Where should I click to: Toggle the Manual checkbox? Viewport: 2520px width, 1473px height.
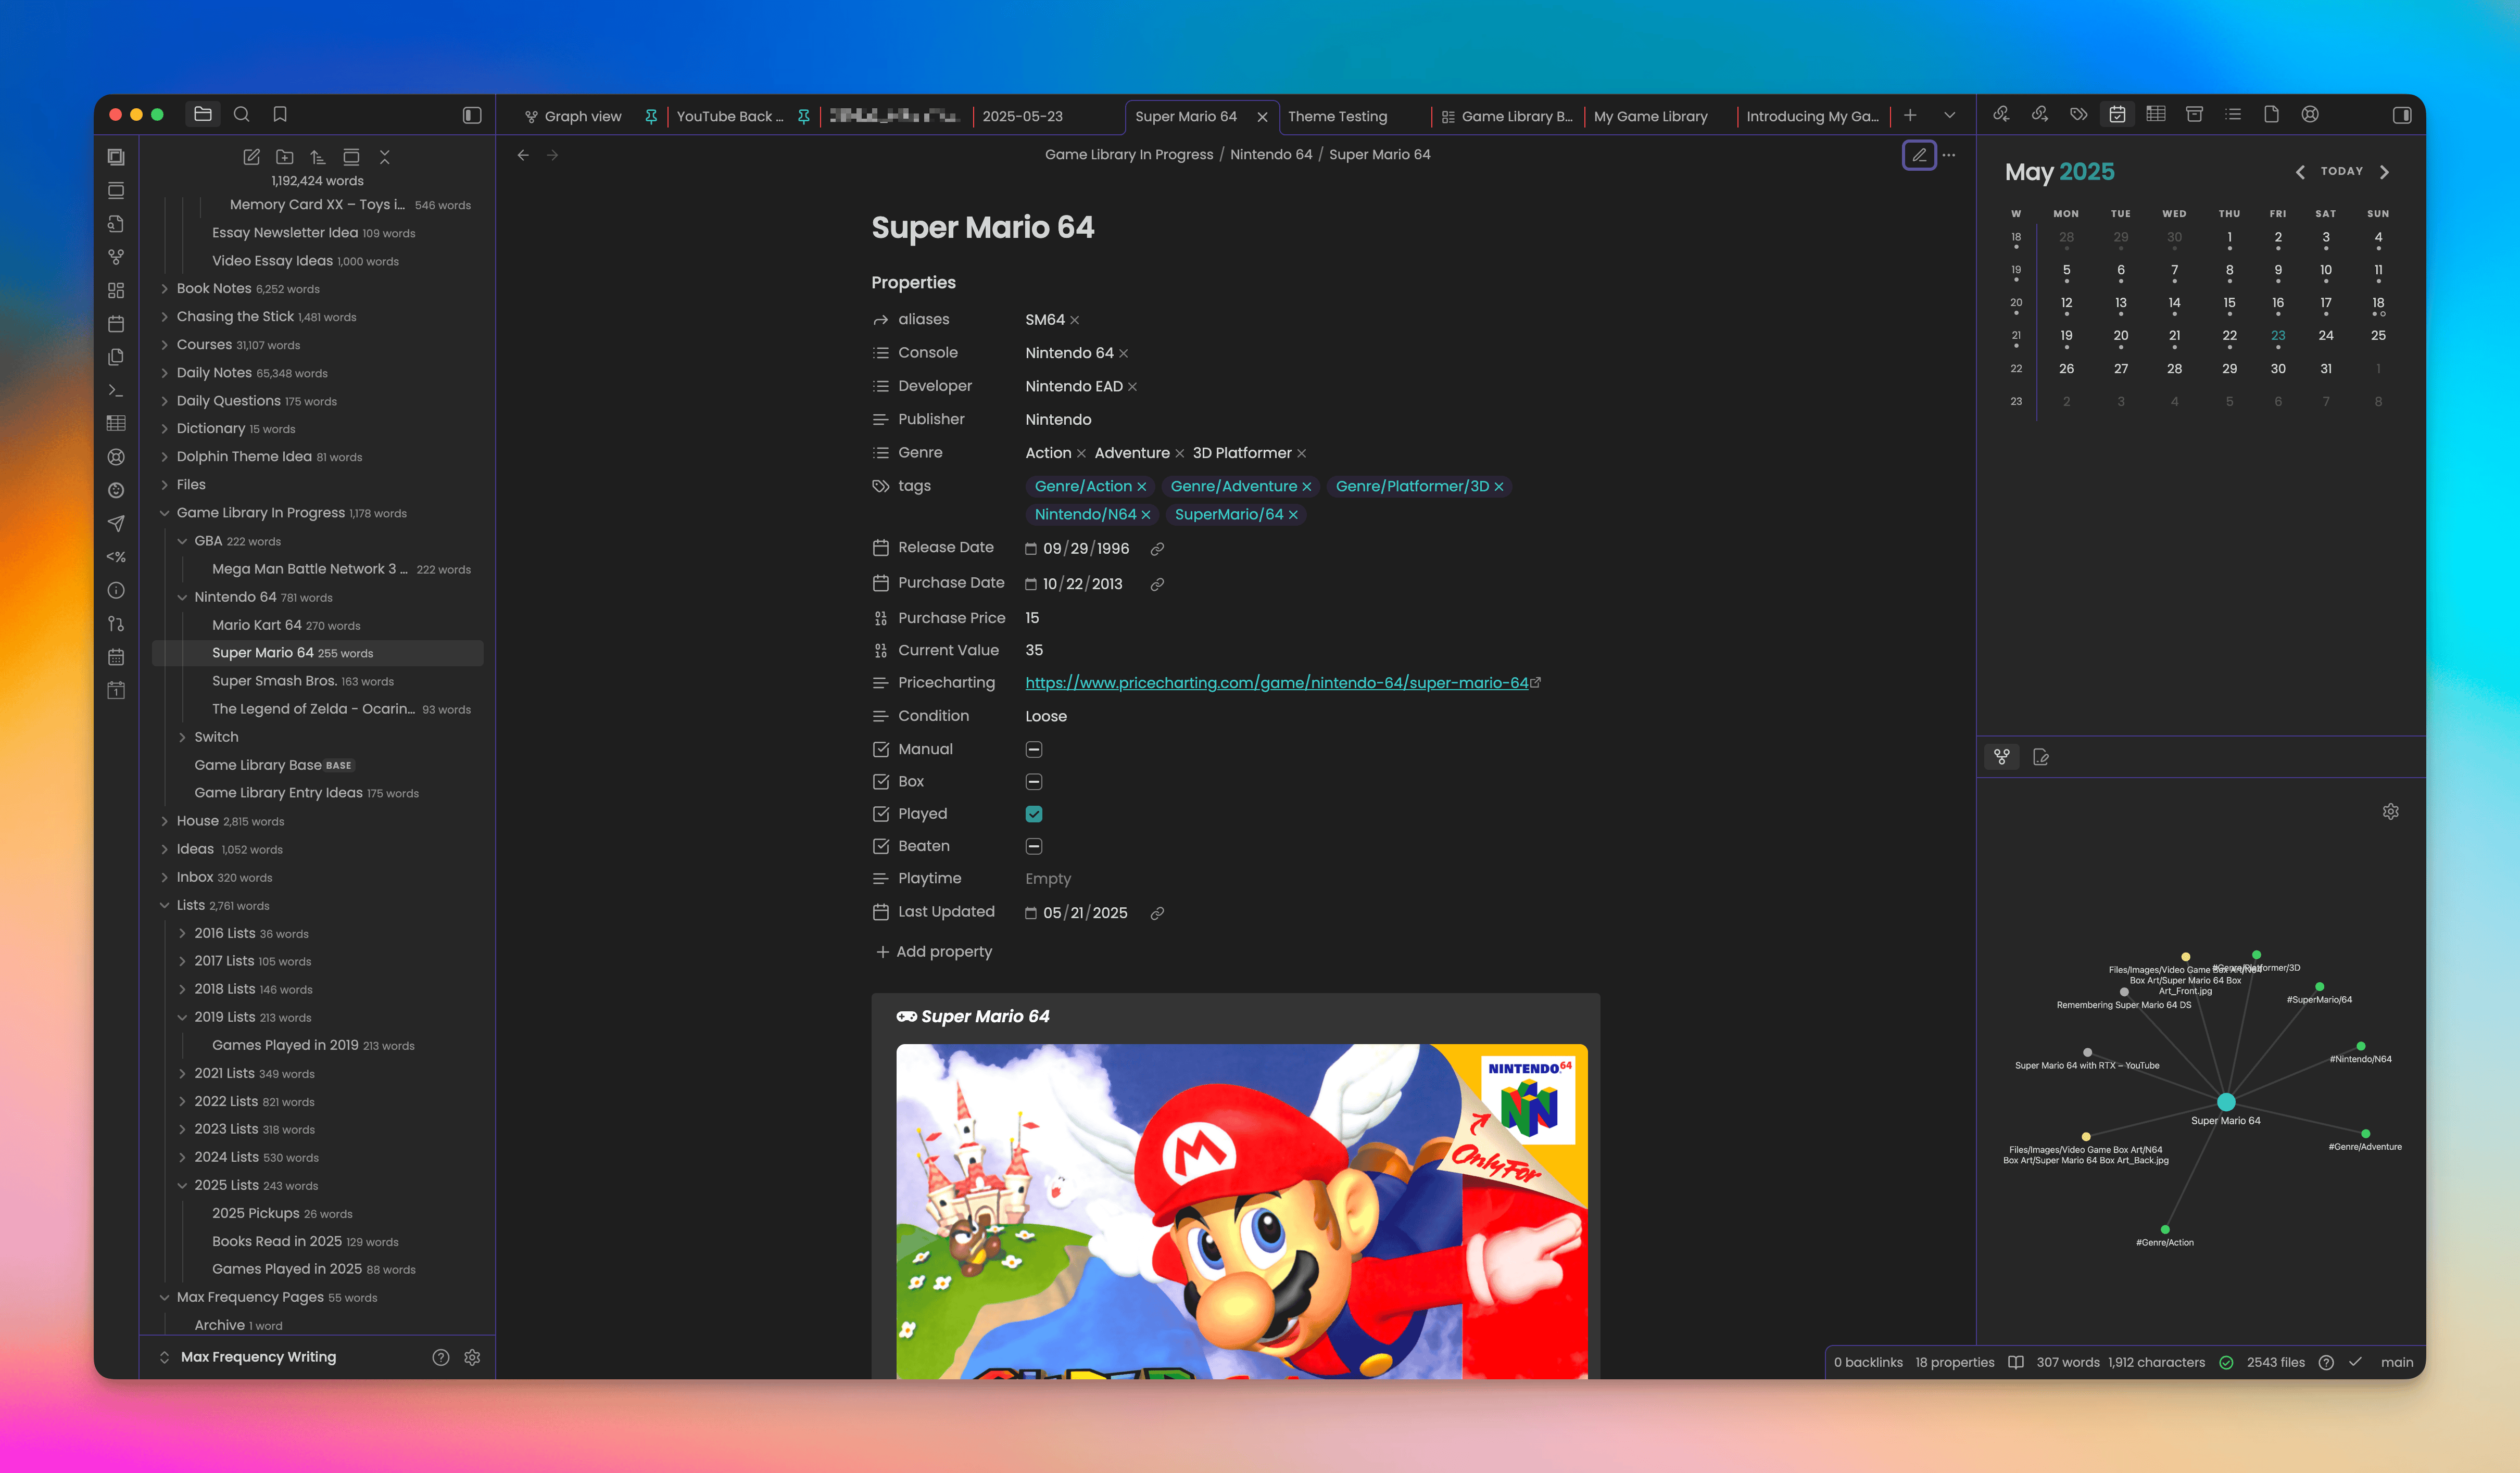[x=1033, y=749]
